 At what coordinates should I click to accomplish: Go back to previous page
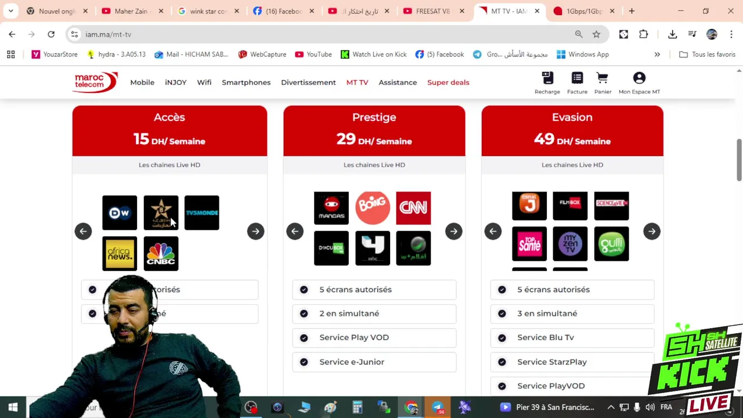point(12,34)
